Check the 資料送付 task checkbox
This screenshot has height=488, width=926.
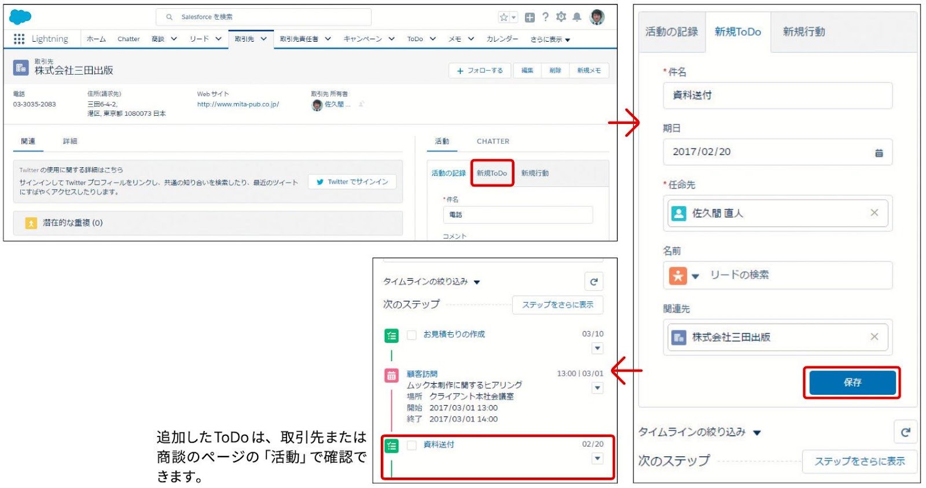[x=411, y=445]
